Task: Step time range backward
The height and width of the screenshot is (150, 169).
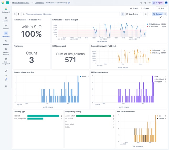Action: coord(142,14)
